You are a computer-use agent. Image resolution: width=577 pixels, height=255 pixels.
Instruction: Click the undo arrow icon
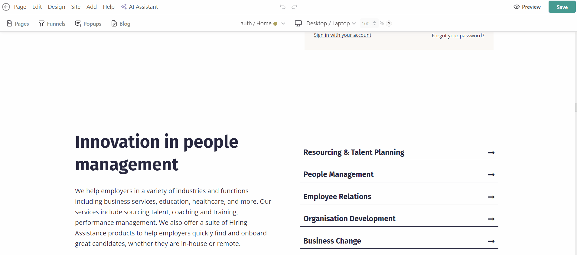(282, 7)
